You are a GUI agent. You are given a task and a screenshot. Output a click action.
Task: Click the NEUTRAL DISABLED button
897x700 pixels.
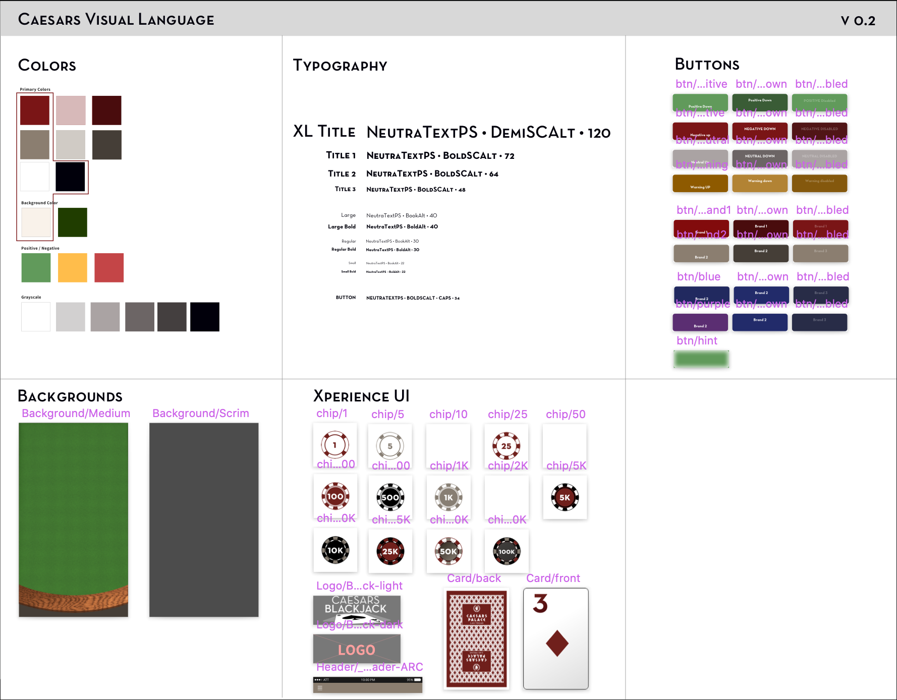819,158
